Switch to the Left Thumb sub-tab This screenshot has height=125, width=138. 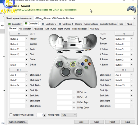pos(51,29)
